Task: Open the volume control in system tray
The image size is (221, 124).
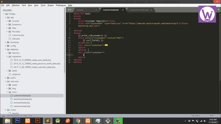Action: (x=205, y=121)
